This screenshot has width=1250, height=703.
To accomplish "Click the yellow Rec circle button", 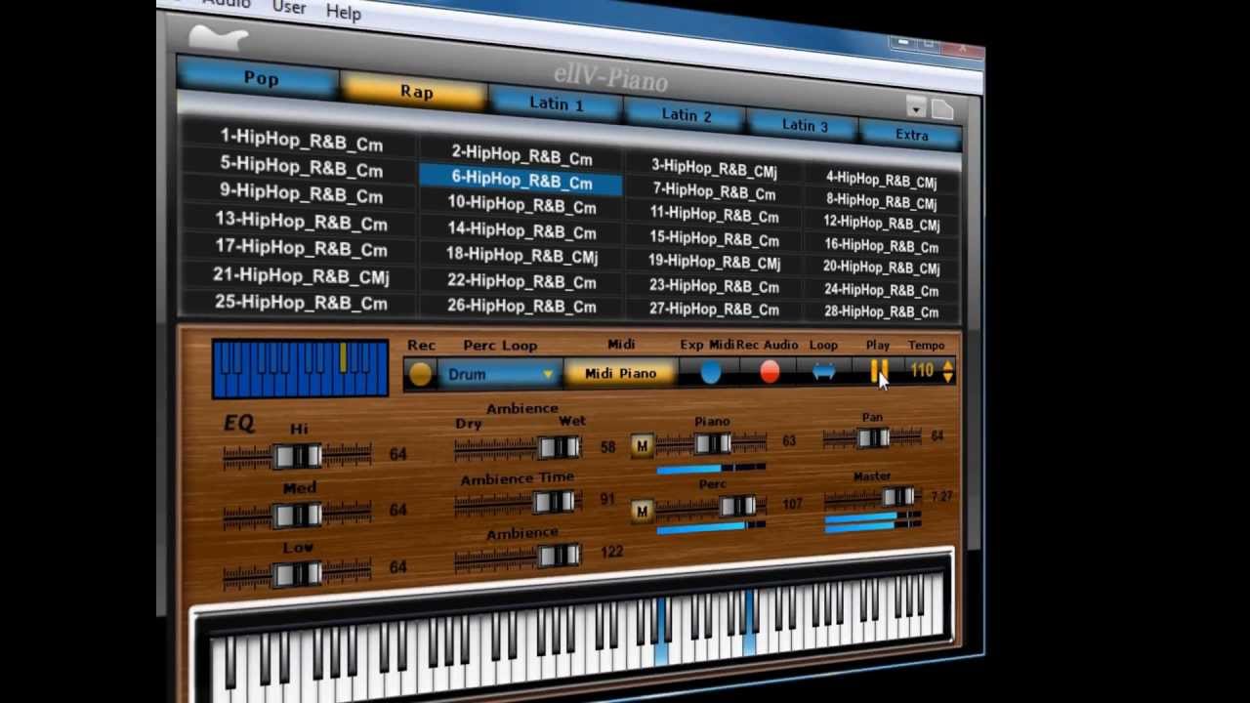I will tap(420, 374).
